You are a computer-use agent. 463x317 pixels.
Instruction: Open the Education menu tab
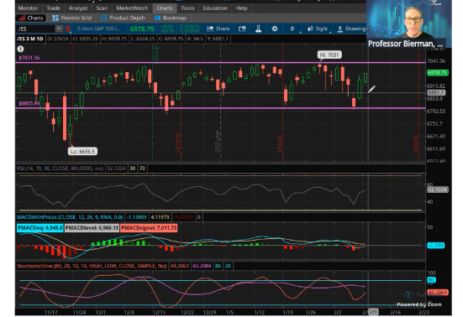(x=215, y=8)
